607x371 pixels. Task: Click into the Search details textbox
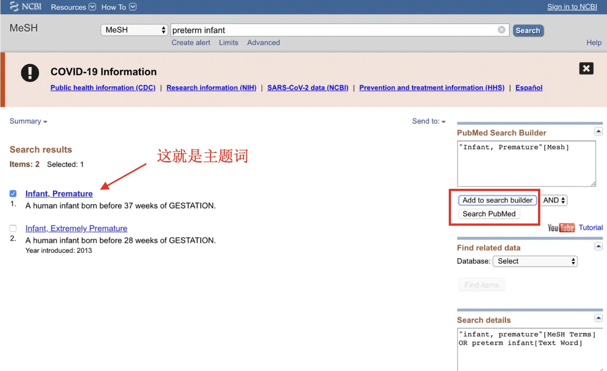(530, 349)
